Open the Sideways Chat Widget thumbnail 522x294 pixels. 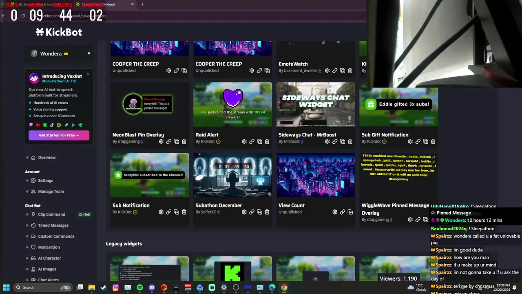coord(316,105)
